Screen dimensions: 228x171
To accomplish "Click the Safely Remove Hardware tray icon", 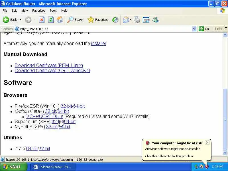I will [196, 167].
